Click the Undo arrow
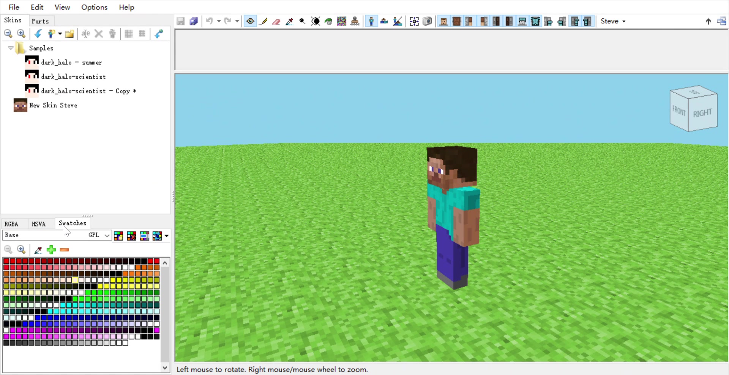 (x=209, y=21)
